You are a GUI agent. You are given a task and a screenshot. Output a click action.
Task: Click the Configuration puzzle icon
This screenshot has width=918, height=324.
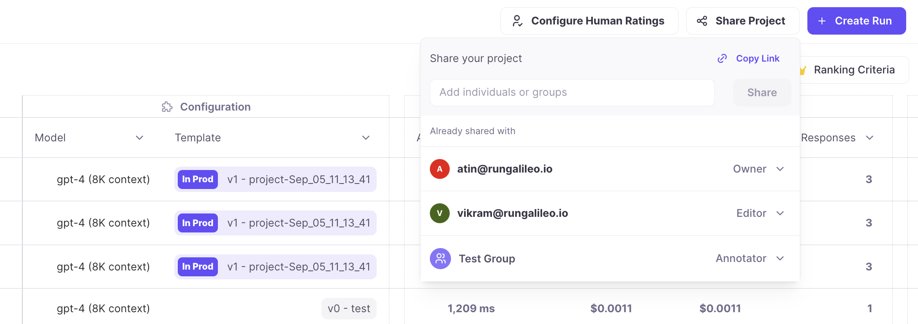click(167, 107)
